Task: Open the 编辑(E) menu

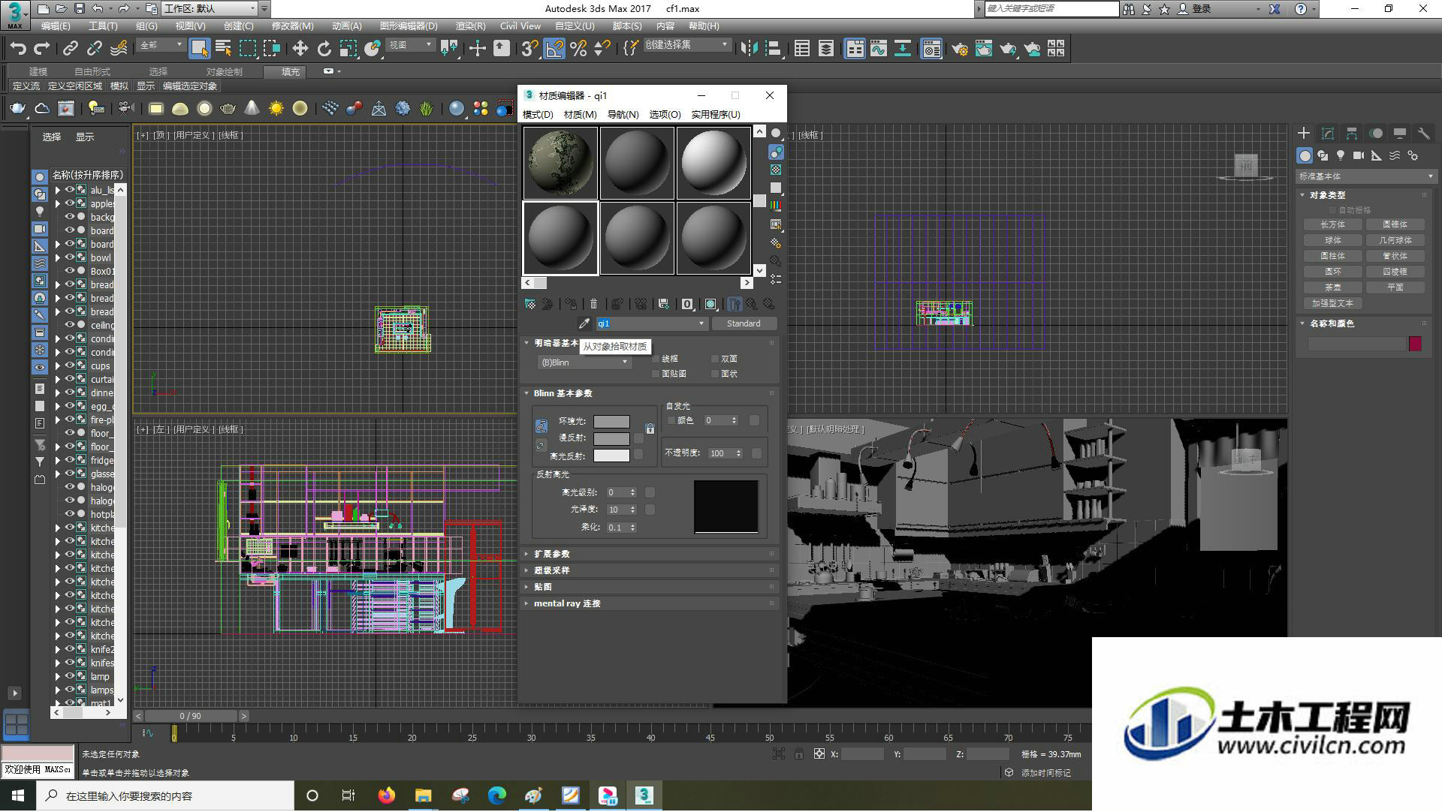Action: coord(56,26)
